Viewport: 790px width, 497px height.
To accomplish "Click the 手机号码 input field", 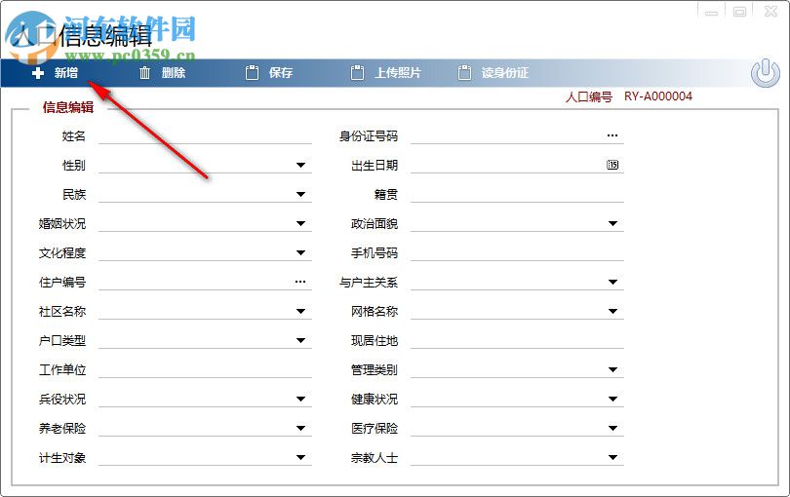I will [518, 252].
